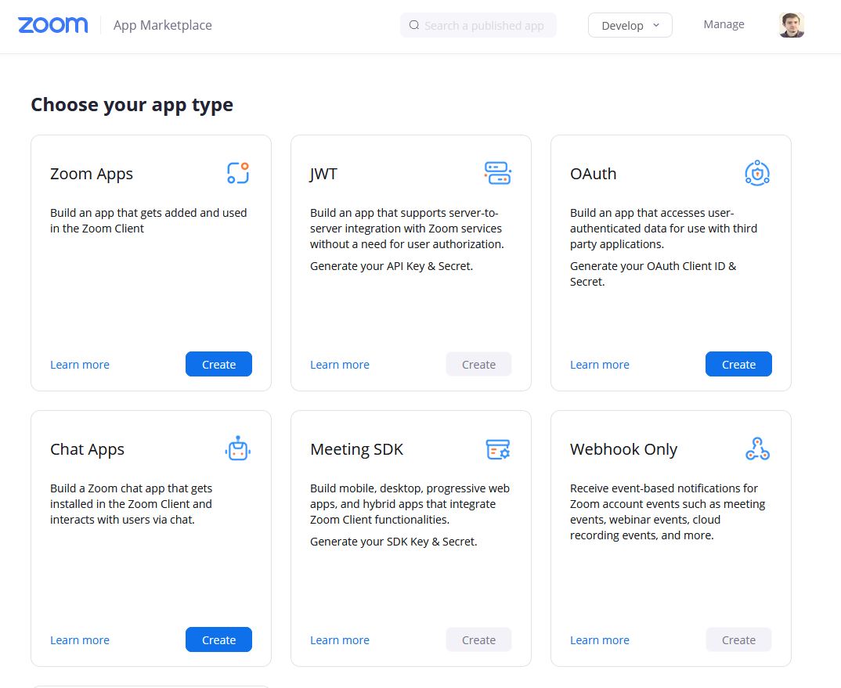Click the Zoom Apps card icon

(x=237, y=173)
